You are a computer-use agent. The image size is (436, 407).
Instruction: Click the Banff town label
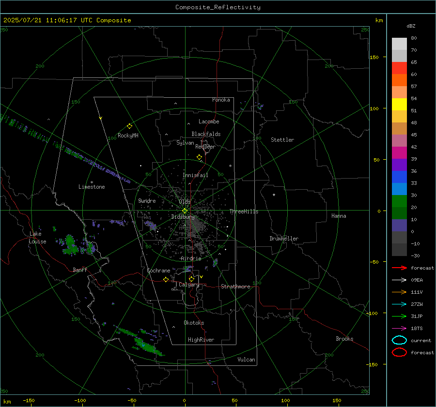tap(80, 270)
